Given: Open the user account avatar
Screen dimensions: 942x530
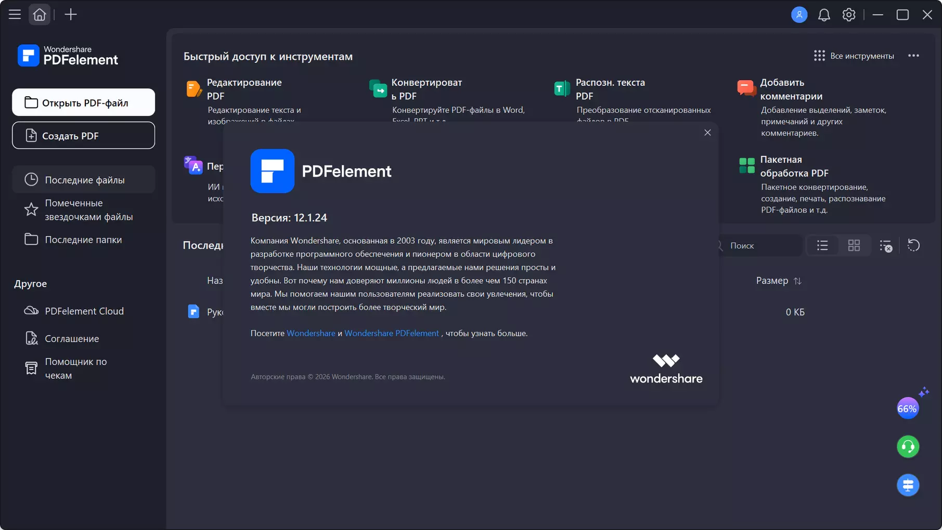Looking at the screenshot, I should (799, 15).
